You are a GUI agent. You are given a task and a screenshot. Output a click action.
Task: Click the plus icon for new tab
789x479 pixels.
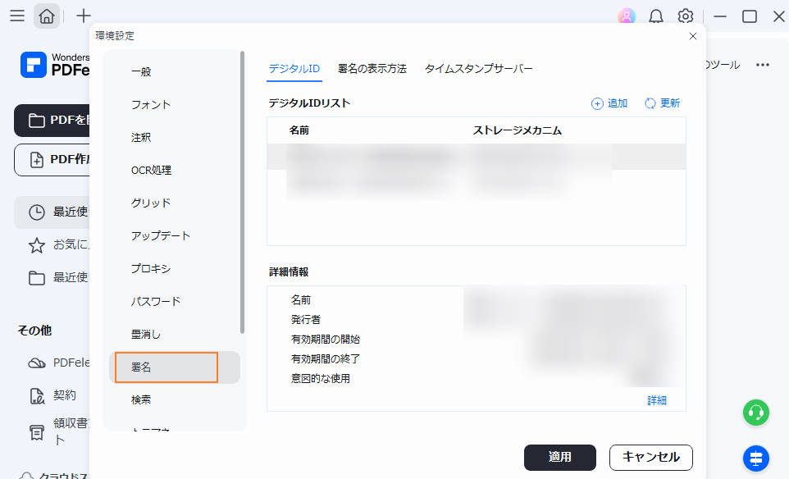pos(83,16)
